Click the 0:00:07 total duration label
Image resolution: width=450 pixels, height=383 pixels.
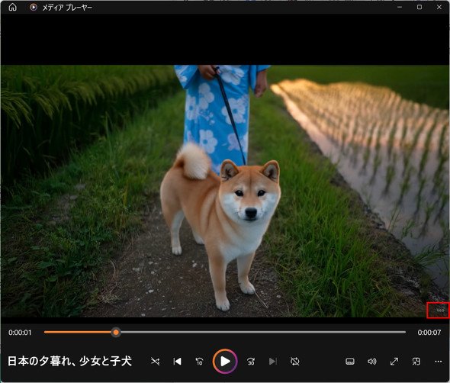429,333
